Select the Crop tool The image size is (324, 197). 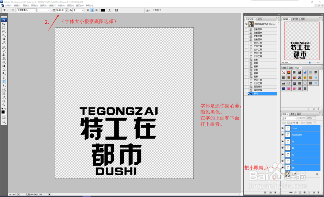coord(4,39)
